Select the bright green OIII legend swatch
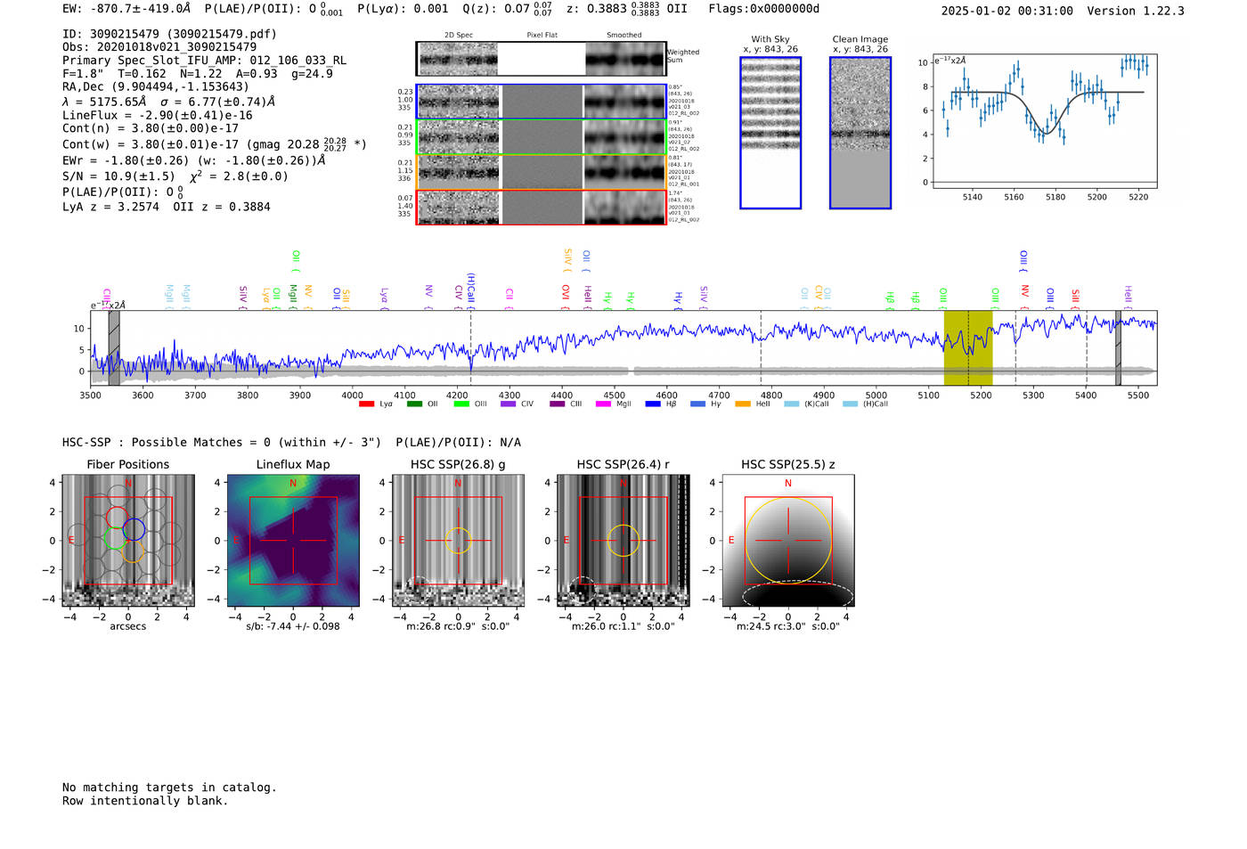Image resolution: width=1247 pixels, height=849 pixels. [x=461, y=404]
